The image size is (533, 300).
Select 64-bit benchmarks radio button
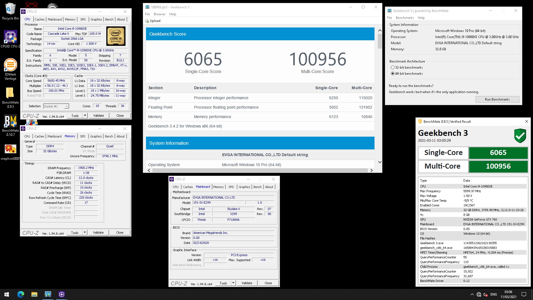[x=393, y=74]
